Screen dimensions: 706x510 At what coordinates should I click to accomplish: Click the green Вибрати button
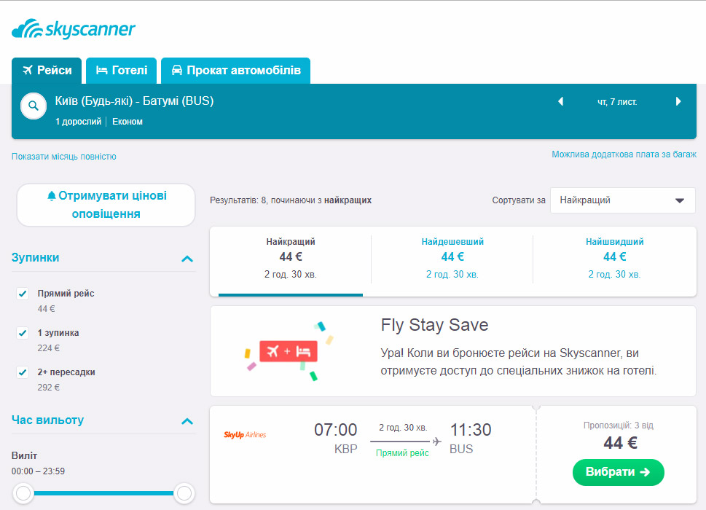[618, 472]
